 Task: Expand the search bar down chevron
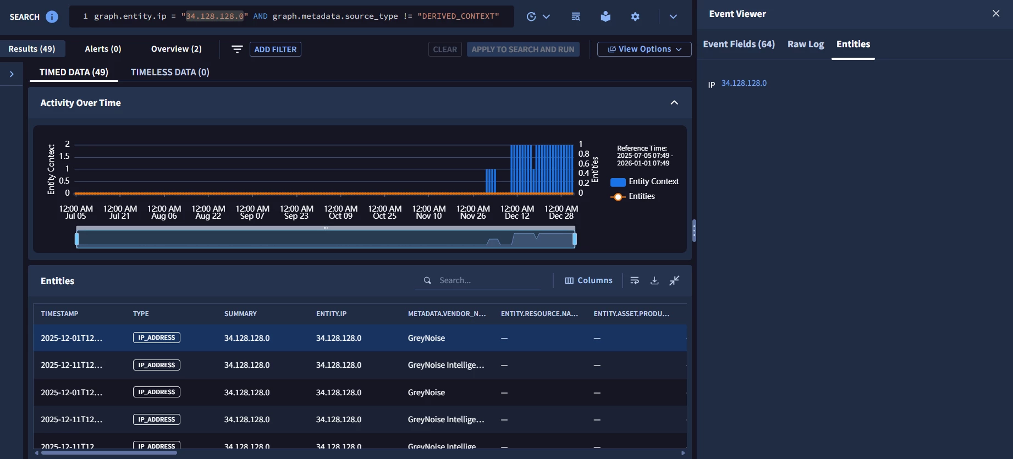673,16
